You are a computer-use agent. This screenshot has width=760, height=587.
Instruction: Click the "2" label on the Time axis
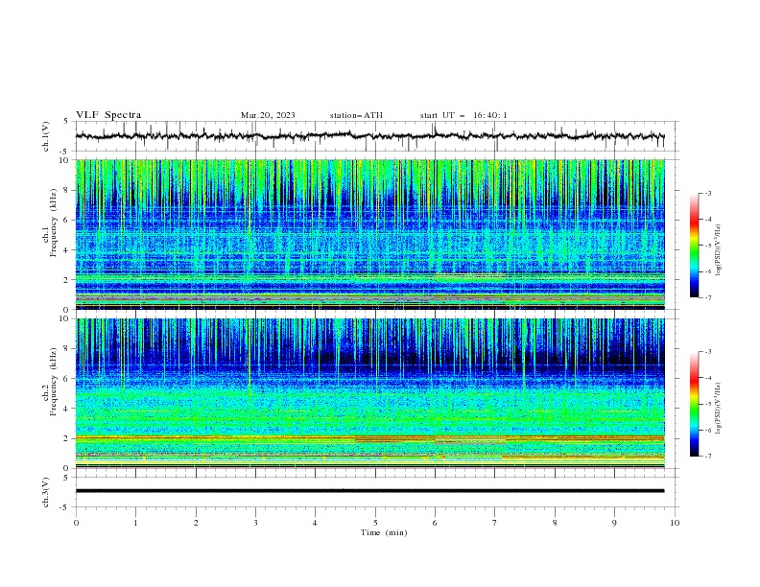click(196, 523)
